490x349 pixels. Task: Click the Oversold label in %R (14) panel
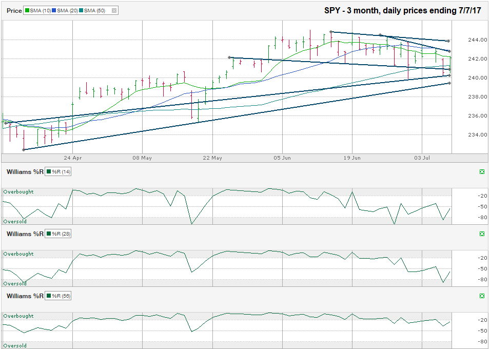pos(15,221)
